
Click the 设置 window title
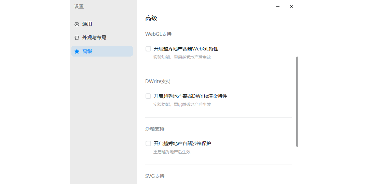click(79, 6)
